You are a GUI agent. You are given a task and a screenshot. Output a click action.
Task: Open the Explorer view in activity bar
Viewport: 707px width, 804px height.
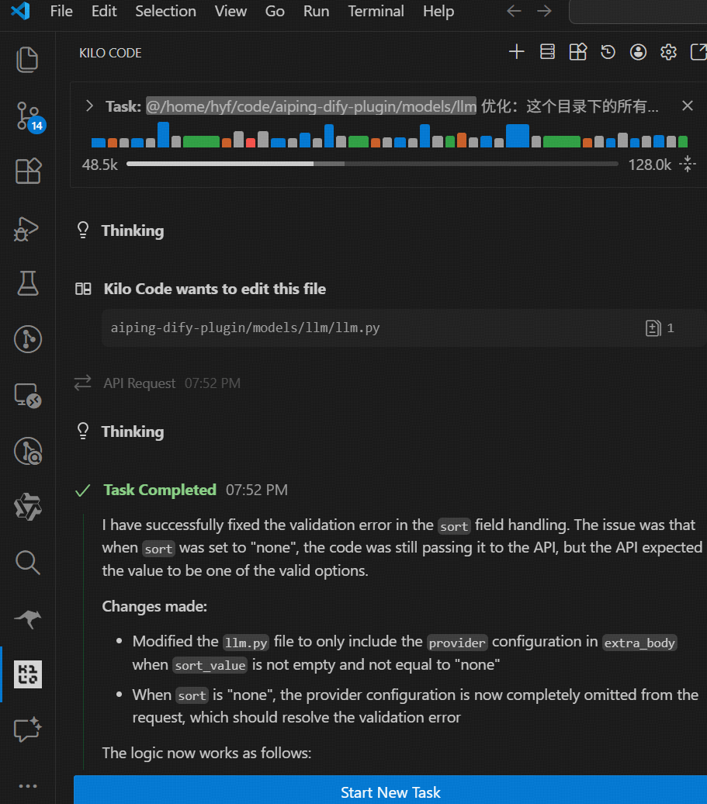pyautogui.click(x=28, y=60)
